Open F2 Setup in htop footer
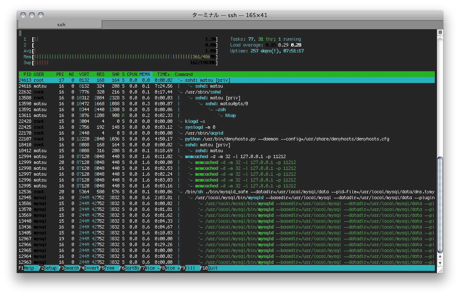Image resolution: width=460 pixels, height=296 pixels. pyautogui.click(x=50, y=268)
